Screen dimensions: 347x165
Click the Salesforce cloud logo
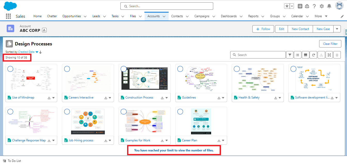tap(10, 6)
